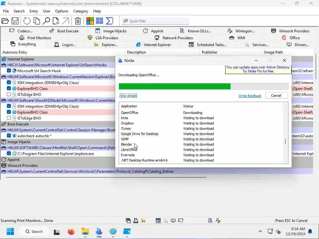The image size is (319, 239).
Task: Click the Ninite application list scrollbar thumb
Action: click(285, 141)
